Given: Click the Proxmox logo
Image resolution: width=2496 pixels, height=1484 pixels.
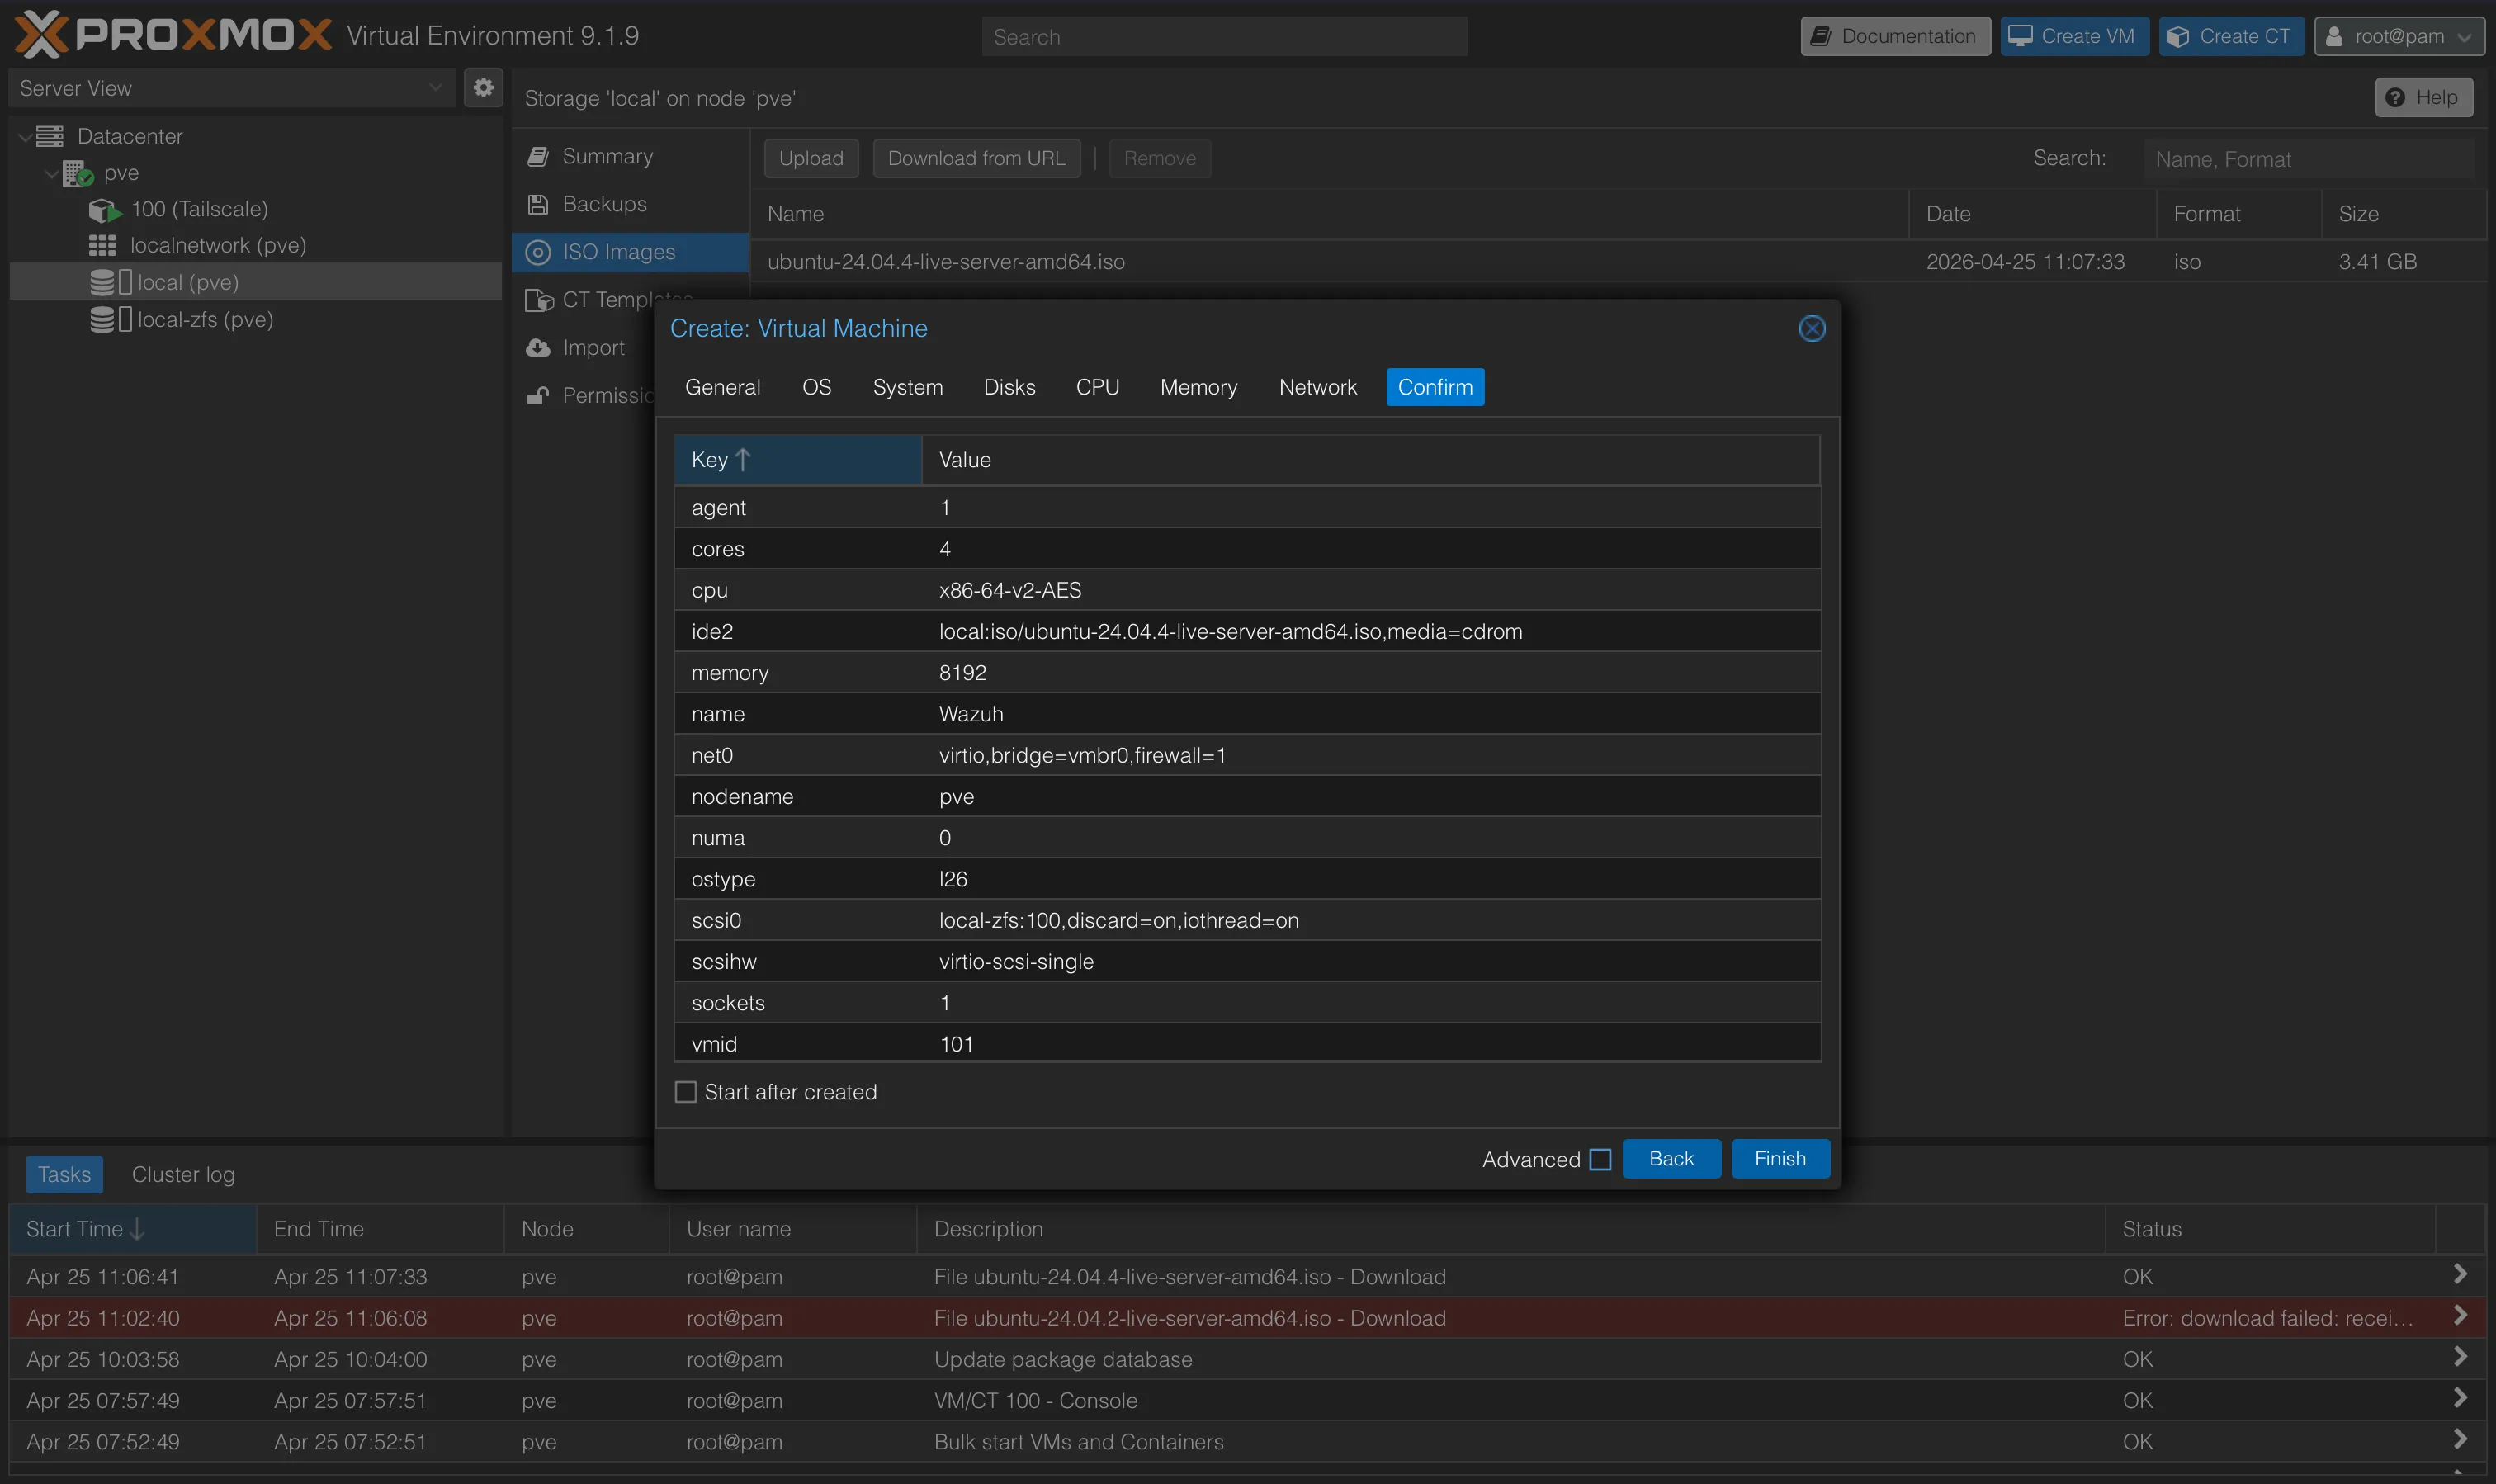Looking at the screenshot, I should (172, 35).
